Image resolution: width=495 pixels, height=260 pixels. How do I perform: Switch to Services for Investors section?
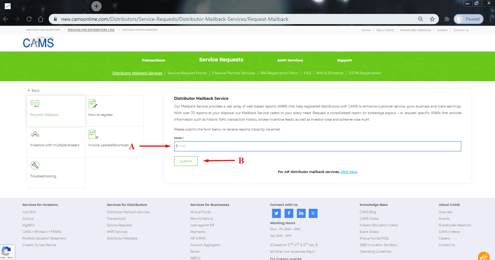(43, 30)
